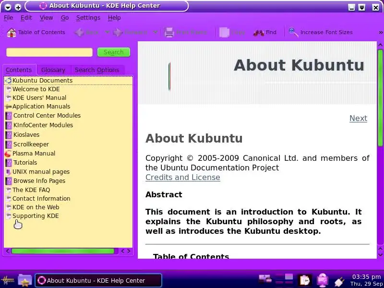The image size is (384, 288).
Task: Open the Settings menu
Action: pos(88,18)
